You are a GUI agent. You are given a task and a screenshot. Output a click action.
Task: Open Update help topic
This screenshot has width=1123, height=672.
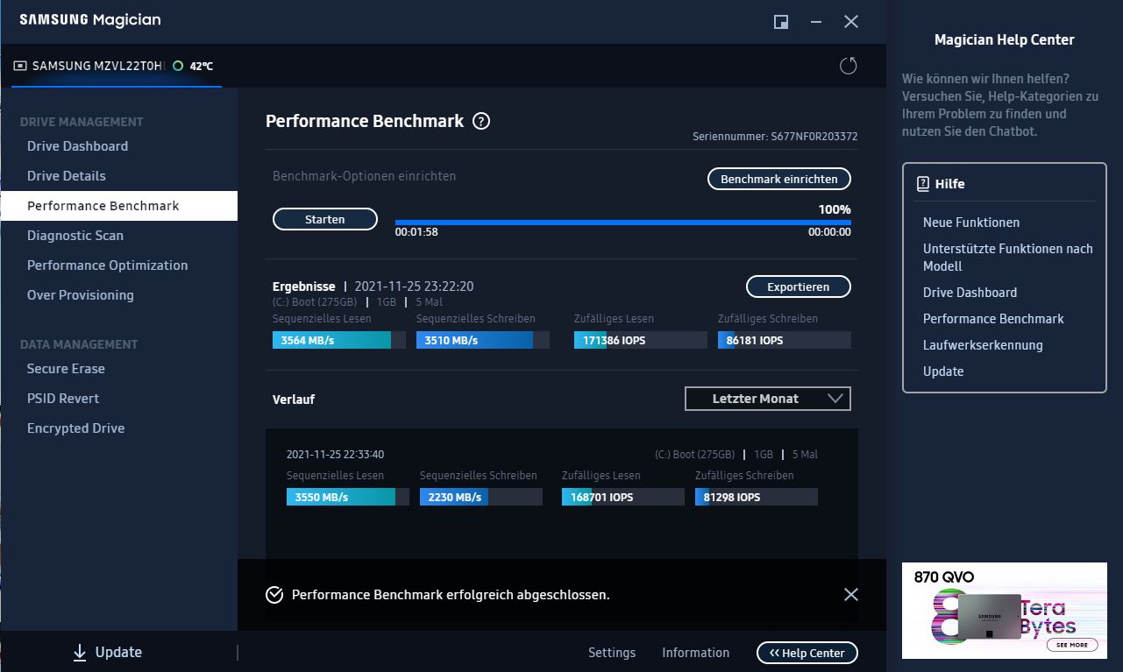pos(943,371)
